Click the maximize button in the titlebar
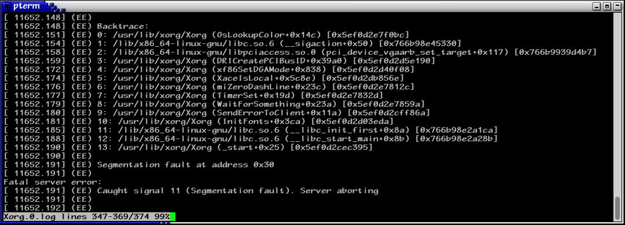 pyautogui.click(x=607, y=6)
